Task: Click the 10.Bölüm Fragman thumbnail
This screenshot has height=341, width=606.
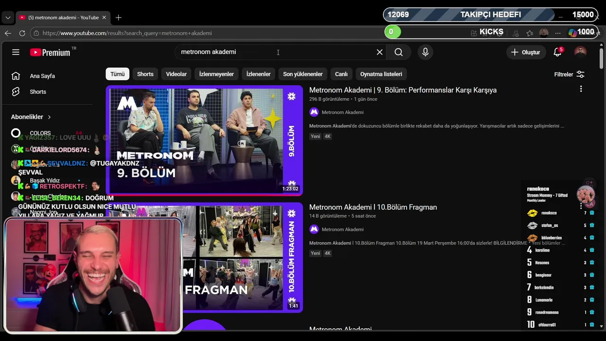Action: click(204, 257)
